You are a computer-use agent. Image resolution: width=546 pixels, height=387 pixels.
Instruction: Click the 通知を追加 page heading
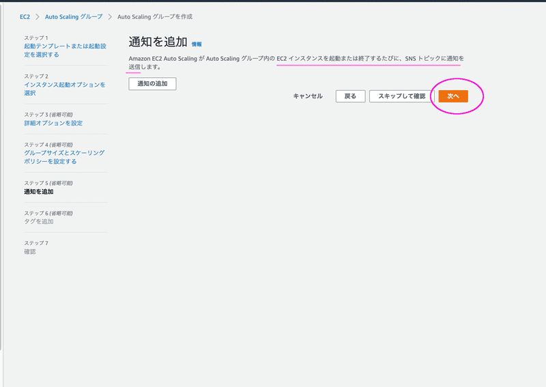(158, 42)
